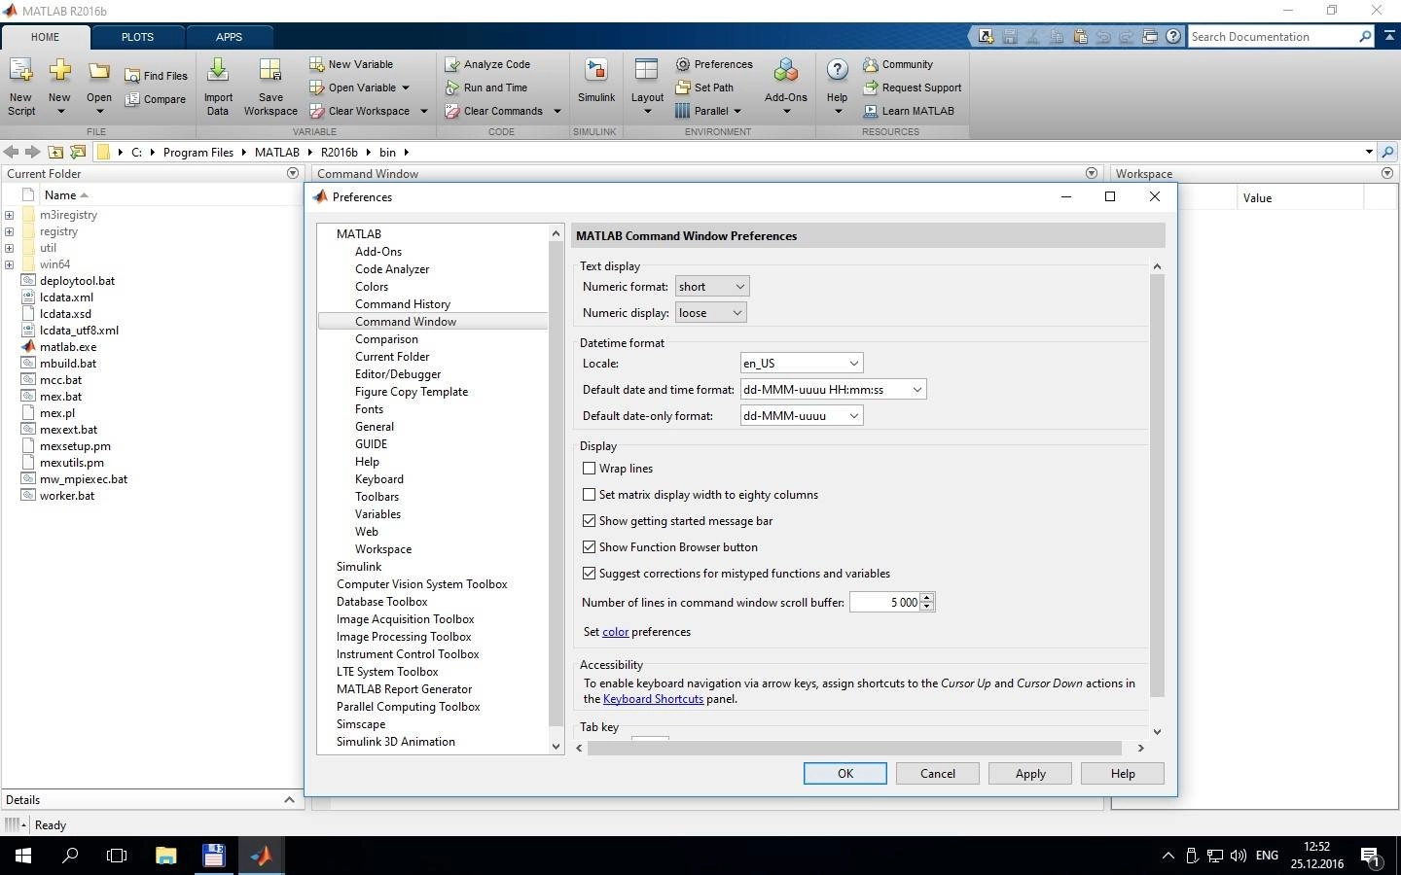Viewport: 1401px width, 875px height.
Task: Select matlab.exe in Current Folder
Action: (68, 347)
